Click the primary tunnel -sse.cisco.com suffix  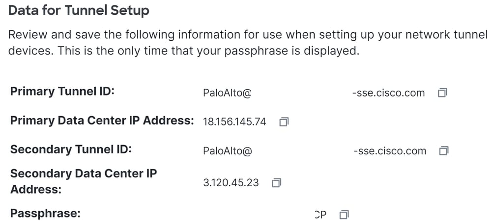[388, 93]
